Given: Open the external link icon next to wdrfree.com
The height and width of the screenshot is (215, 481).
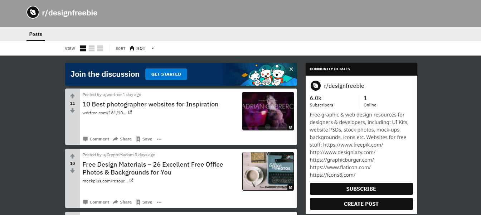Looking at the screenshot, I should point(130,112).
